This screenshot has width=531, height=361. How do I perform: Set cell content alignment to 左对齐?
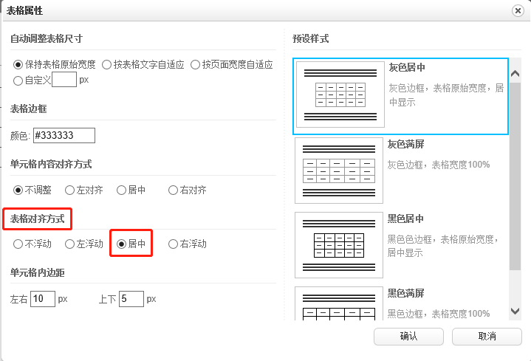70,190
